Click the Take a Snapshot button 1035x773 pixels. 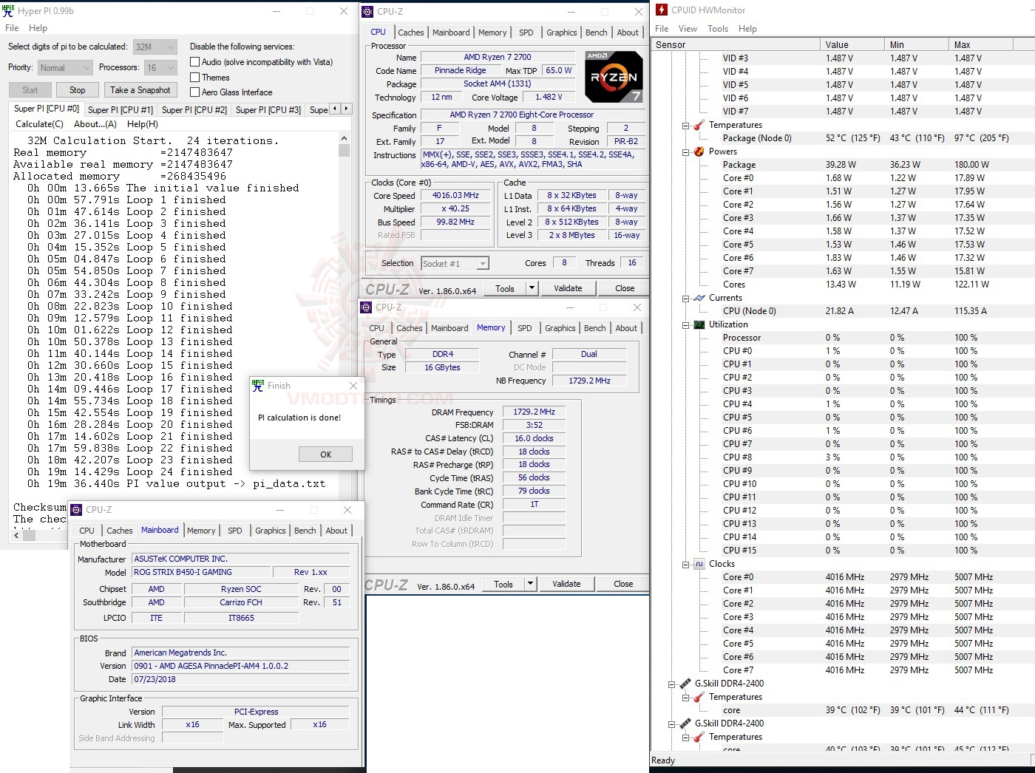pyautogui.click(x=140, y=90)
